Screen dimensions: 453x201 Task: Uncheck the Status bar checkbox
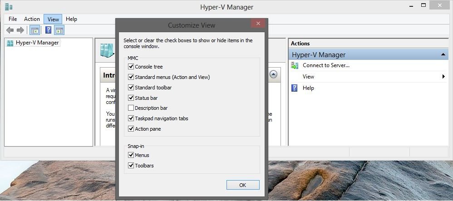pyautogui.click(x=131, y=98)
